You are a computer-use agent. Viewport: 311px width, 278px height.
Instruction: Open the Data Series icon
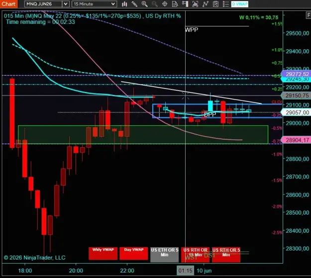195,4
